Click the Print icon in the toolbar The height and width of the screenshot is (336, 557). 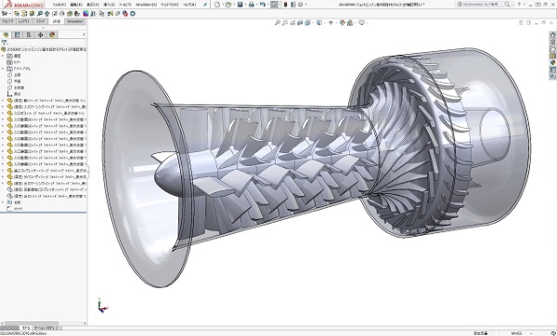tap(252, 5)
